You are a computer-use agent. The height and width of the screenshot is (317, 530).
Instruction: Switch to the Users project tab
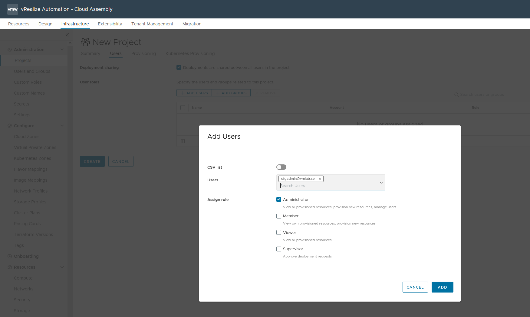(x=116, y=53)
